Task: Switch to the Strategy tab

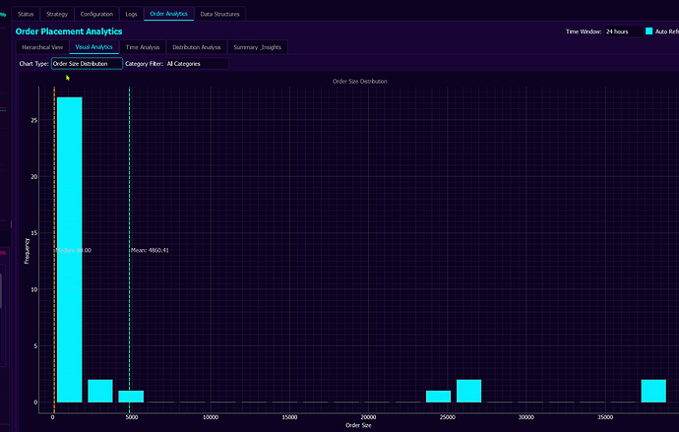Action: [57, 14]
